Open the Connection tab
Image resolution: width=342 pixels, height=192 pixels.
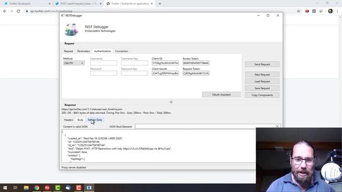122,51
